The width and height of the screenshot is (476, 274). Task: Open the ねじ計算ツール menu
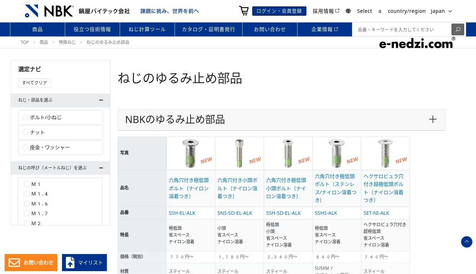147,29
